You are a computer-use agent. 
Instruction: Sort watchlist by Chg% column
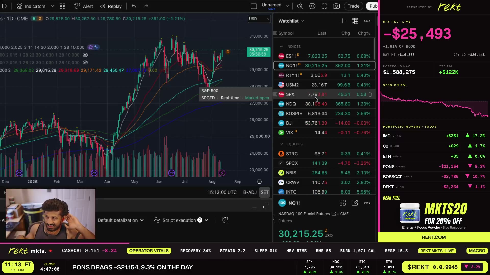pos(364,33)
